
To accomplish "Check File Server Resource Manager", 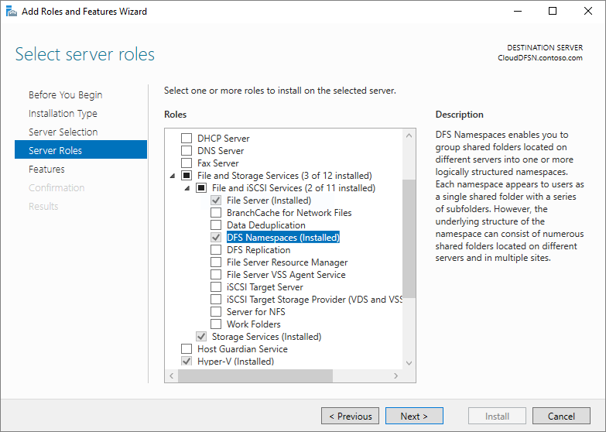I will coord(216,262).
